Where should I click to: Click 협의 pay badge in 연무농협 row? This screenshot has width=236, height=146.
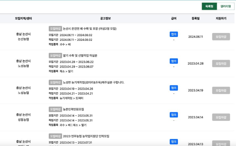click(174, 142)
